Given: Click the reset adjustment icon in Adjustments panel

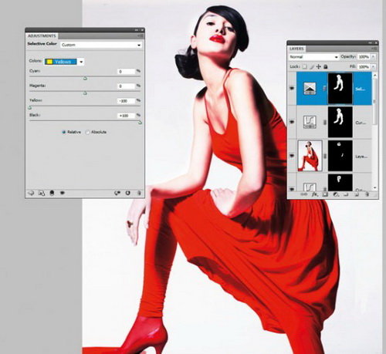Looking at the screenshot, I should (x=127, y=193).
